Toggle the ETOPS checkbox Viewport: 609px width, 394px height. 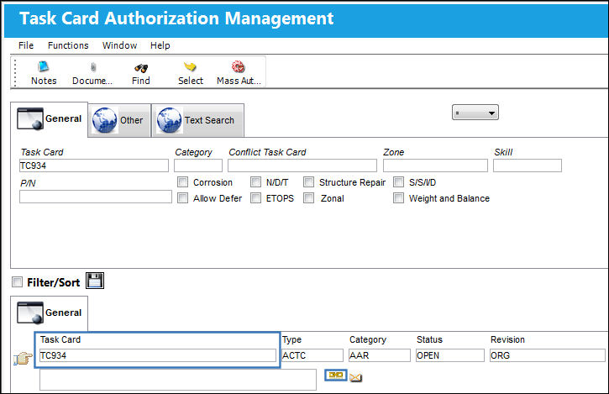pos(255,197)
